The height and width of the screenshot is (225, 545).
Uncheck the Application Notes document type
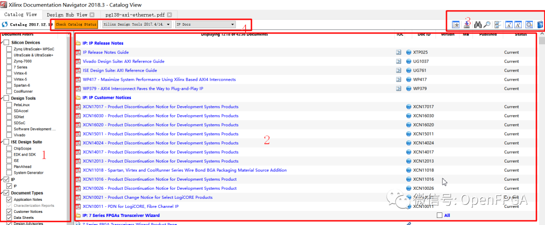pyautogui.click(x=10, y=200)
